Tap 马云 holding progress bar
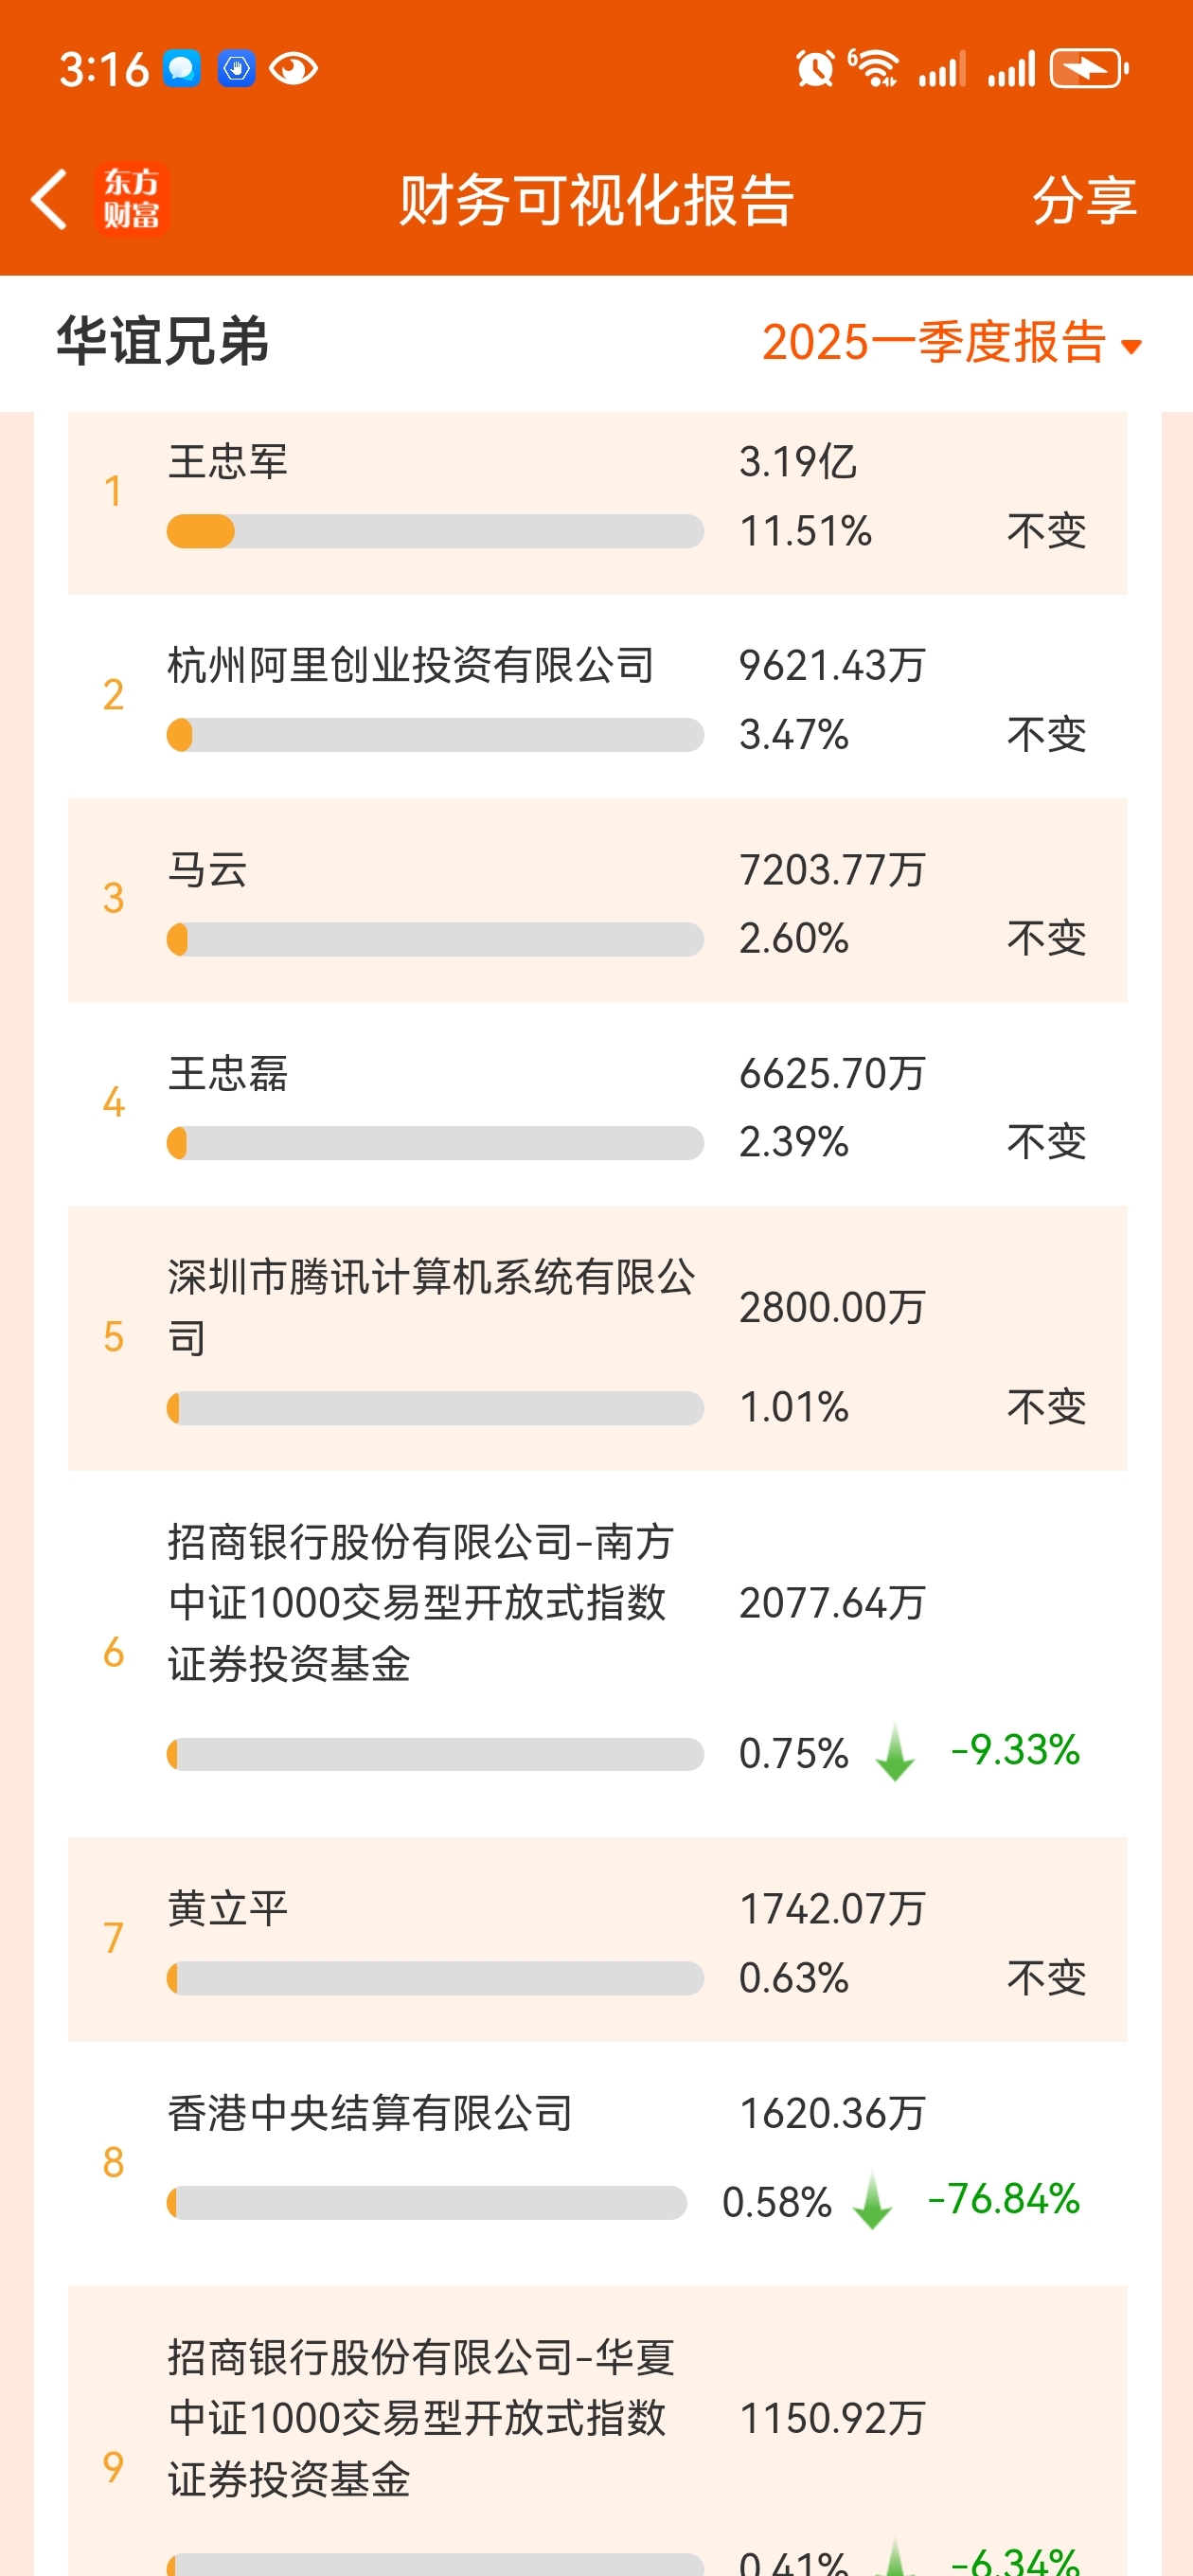1193x2576 pixels. point(435,939)
